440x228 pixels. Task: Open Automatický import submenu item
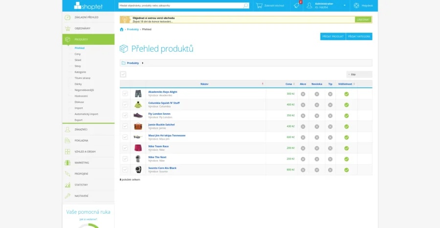pos(87,114)
